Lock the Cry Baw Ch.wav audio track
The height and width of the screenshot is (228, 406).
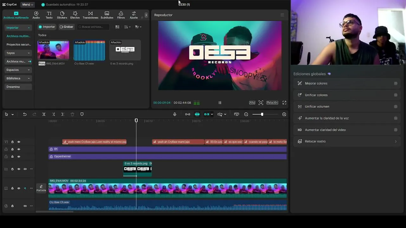[x=12, y=206]
